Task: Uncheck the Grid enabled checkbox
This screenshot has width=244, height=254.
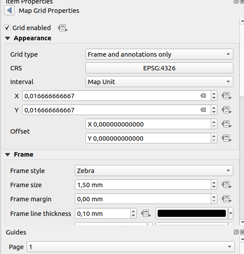Action: click(7, 28)
